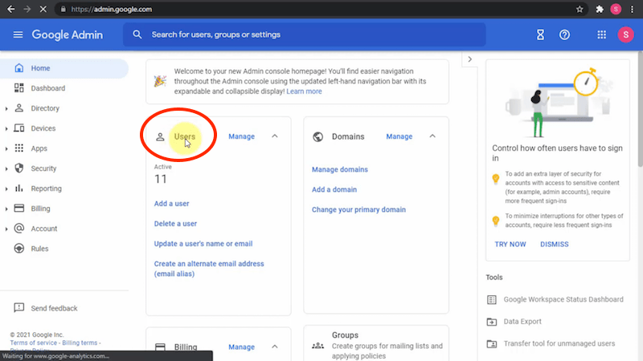Collapse the right side panel arrow
The height and width of the screenshot is (361, 643).
tap(470, 59)
